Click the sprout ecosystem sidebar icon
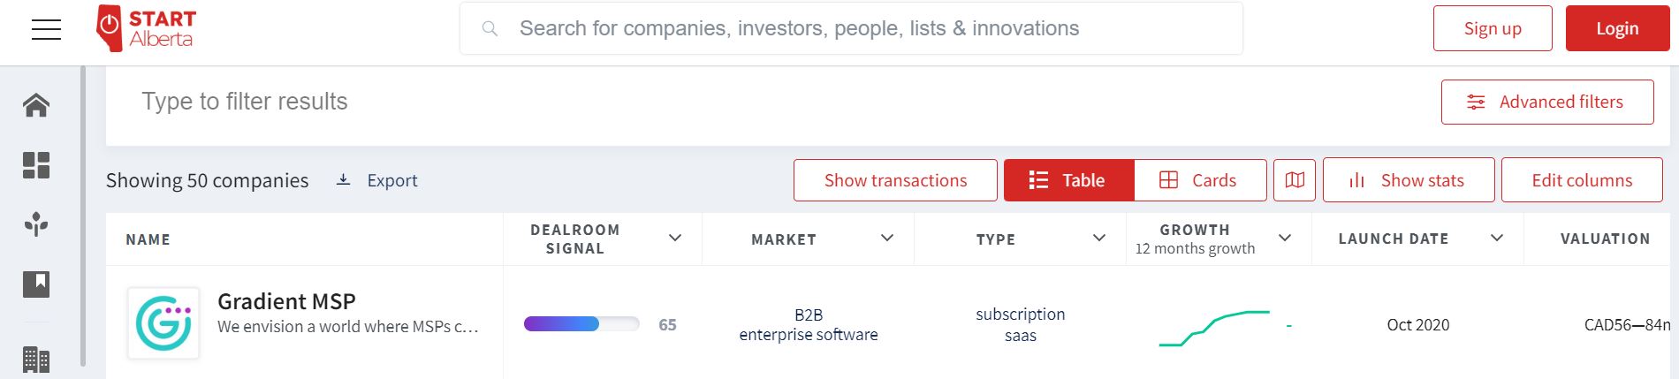This screenshot has height=379, width=1679. [x=36, y=224]
